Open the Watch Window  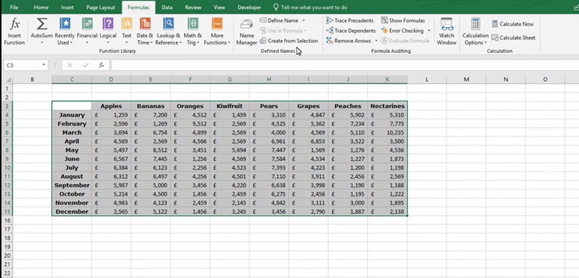point(446,32)
